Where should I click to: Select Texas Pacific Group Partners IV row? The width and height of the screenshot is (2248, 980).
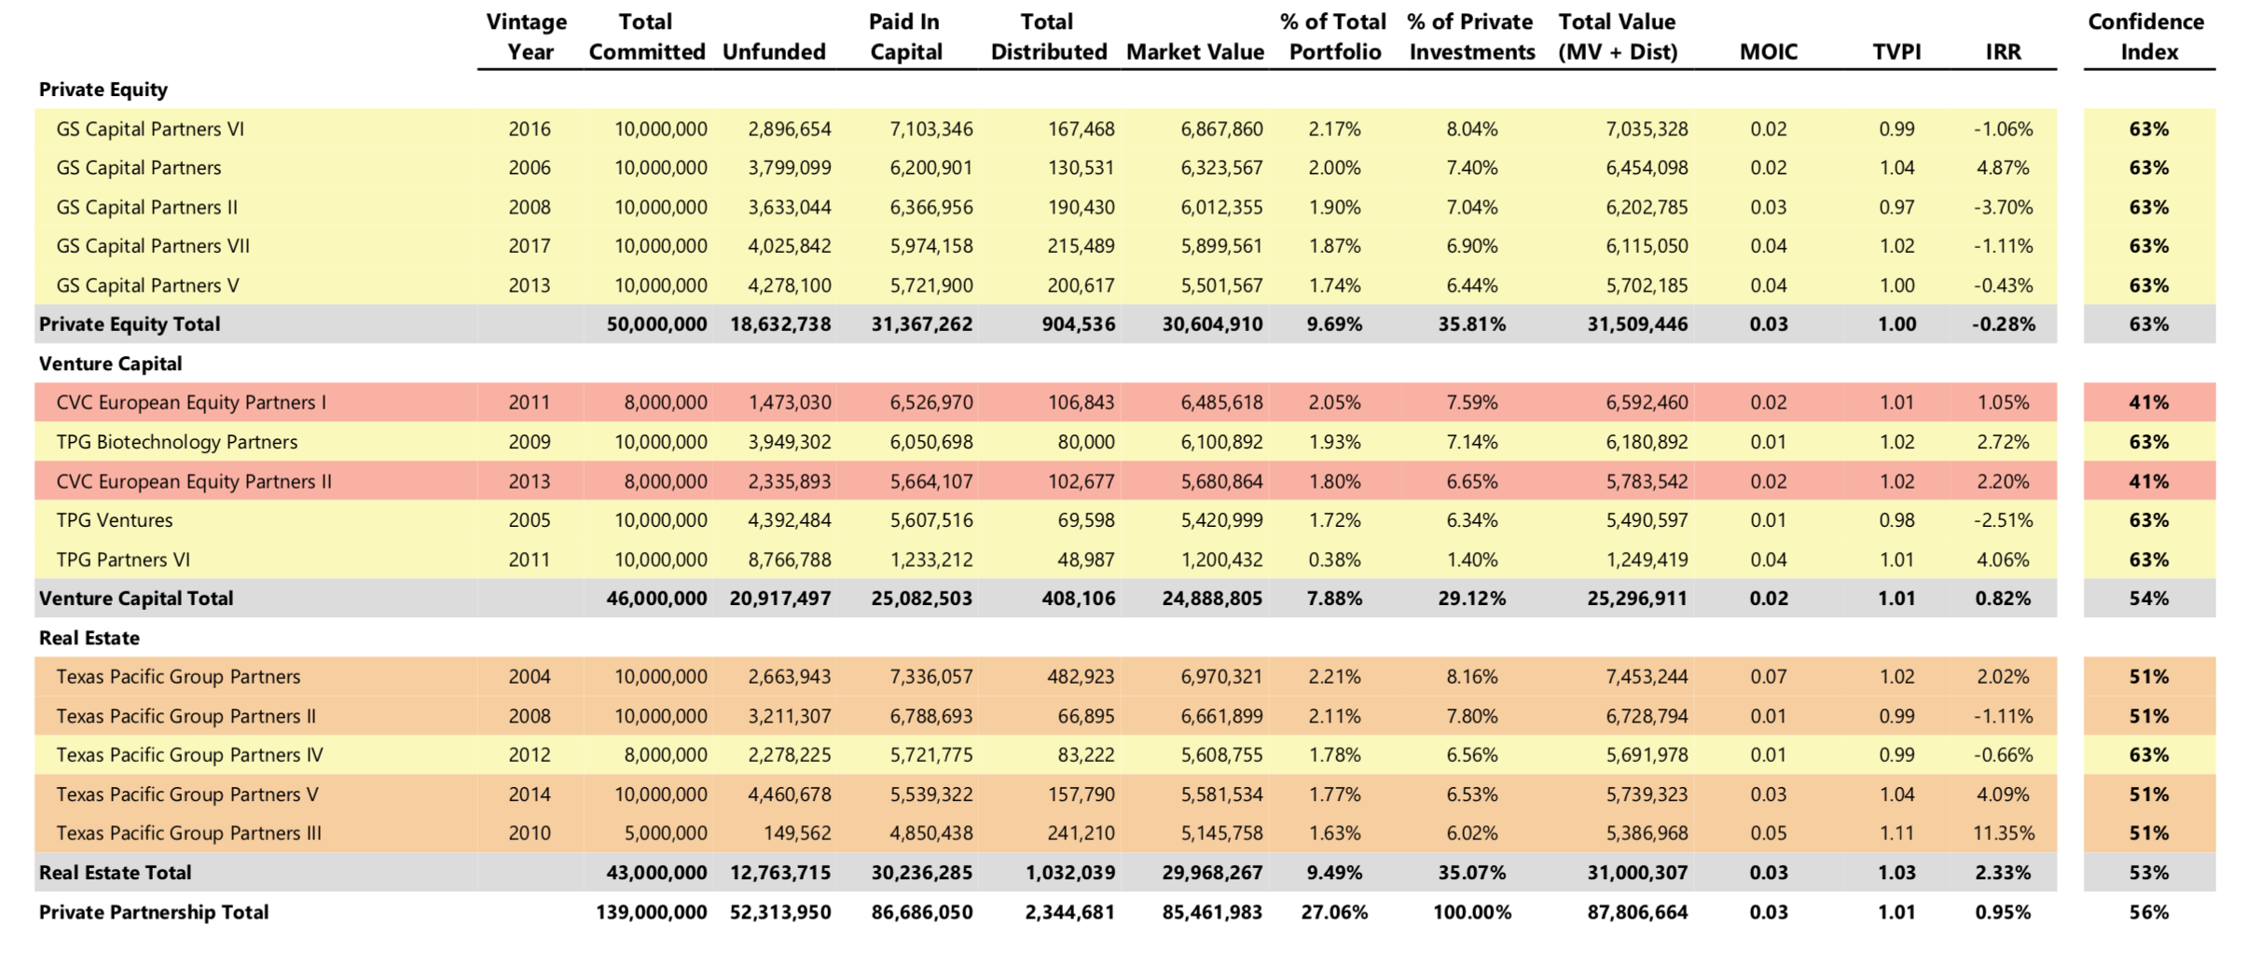pyautogui.click(x=189, y=755)
